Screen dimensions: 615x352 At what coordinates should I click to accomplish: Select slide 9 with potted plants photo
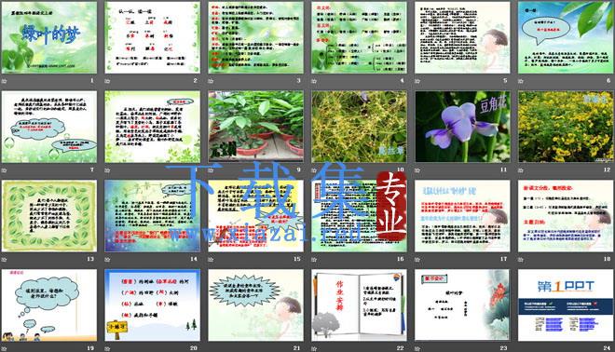[255, 127]
